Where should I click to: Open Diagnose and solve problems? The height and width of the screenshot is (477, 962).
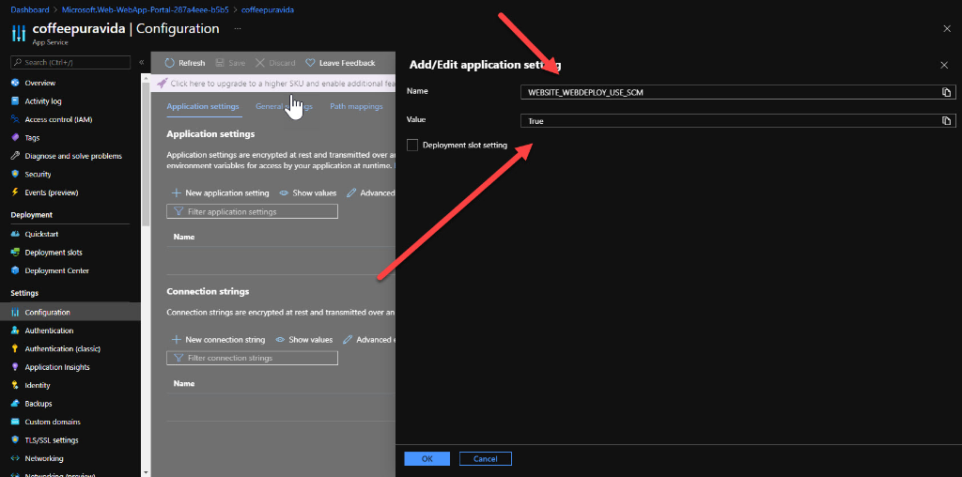click(73, 156)
